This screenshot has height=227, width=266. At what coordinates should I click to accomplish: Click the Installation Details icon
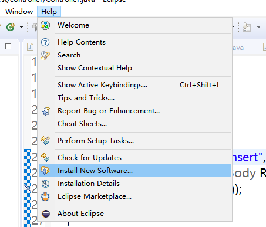(45, 184)
